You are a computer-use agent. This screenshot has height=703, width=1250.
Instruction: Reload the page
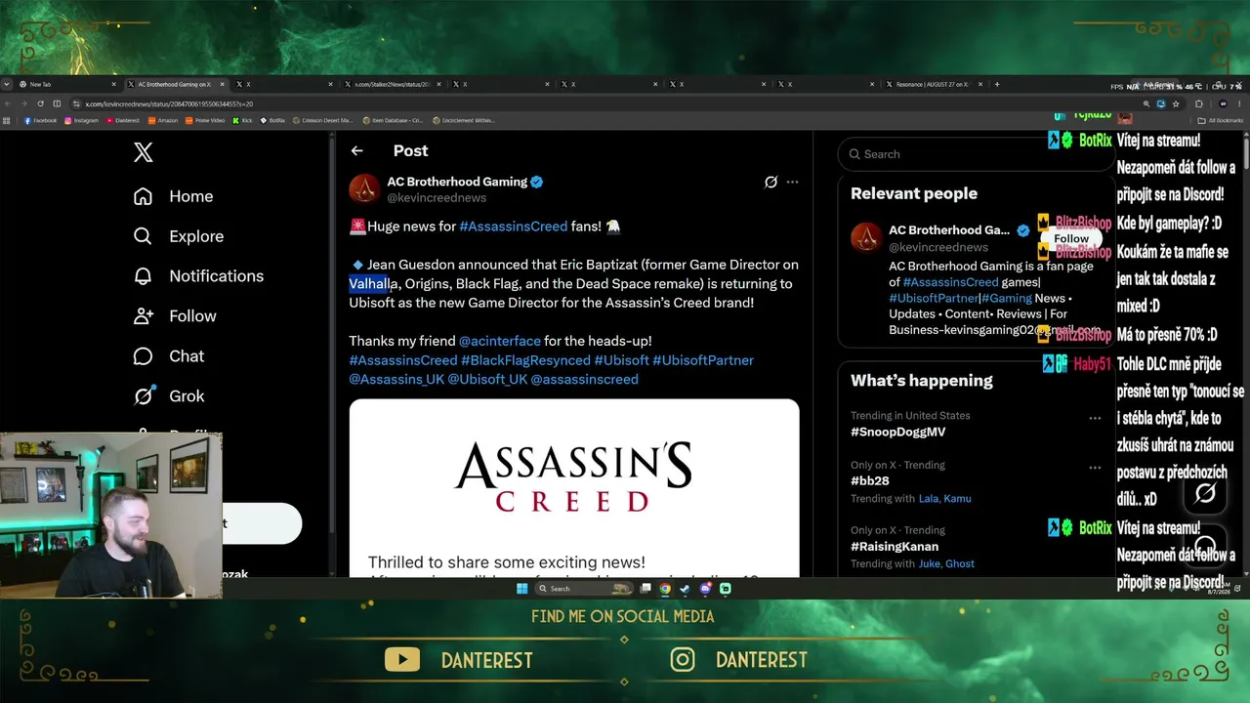(x=40, y=103)
